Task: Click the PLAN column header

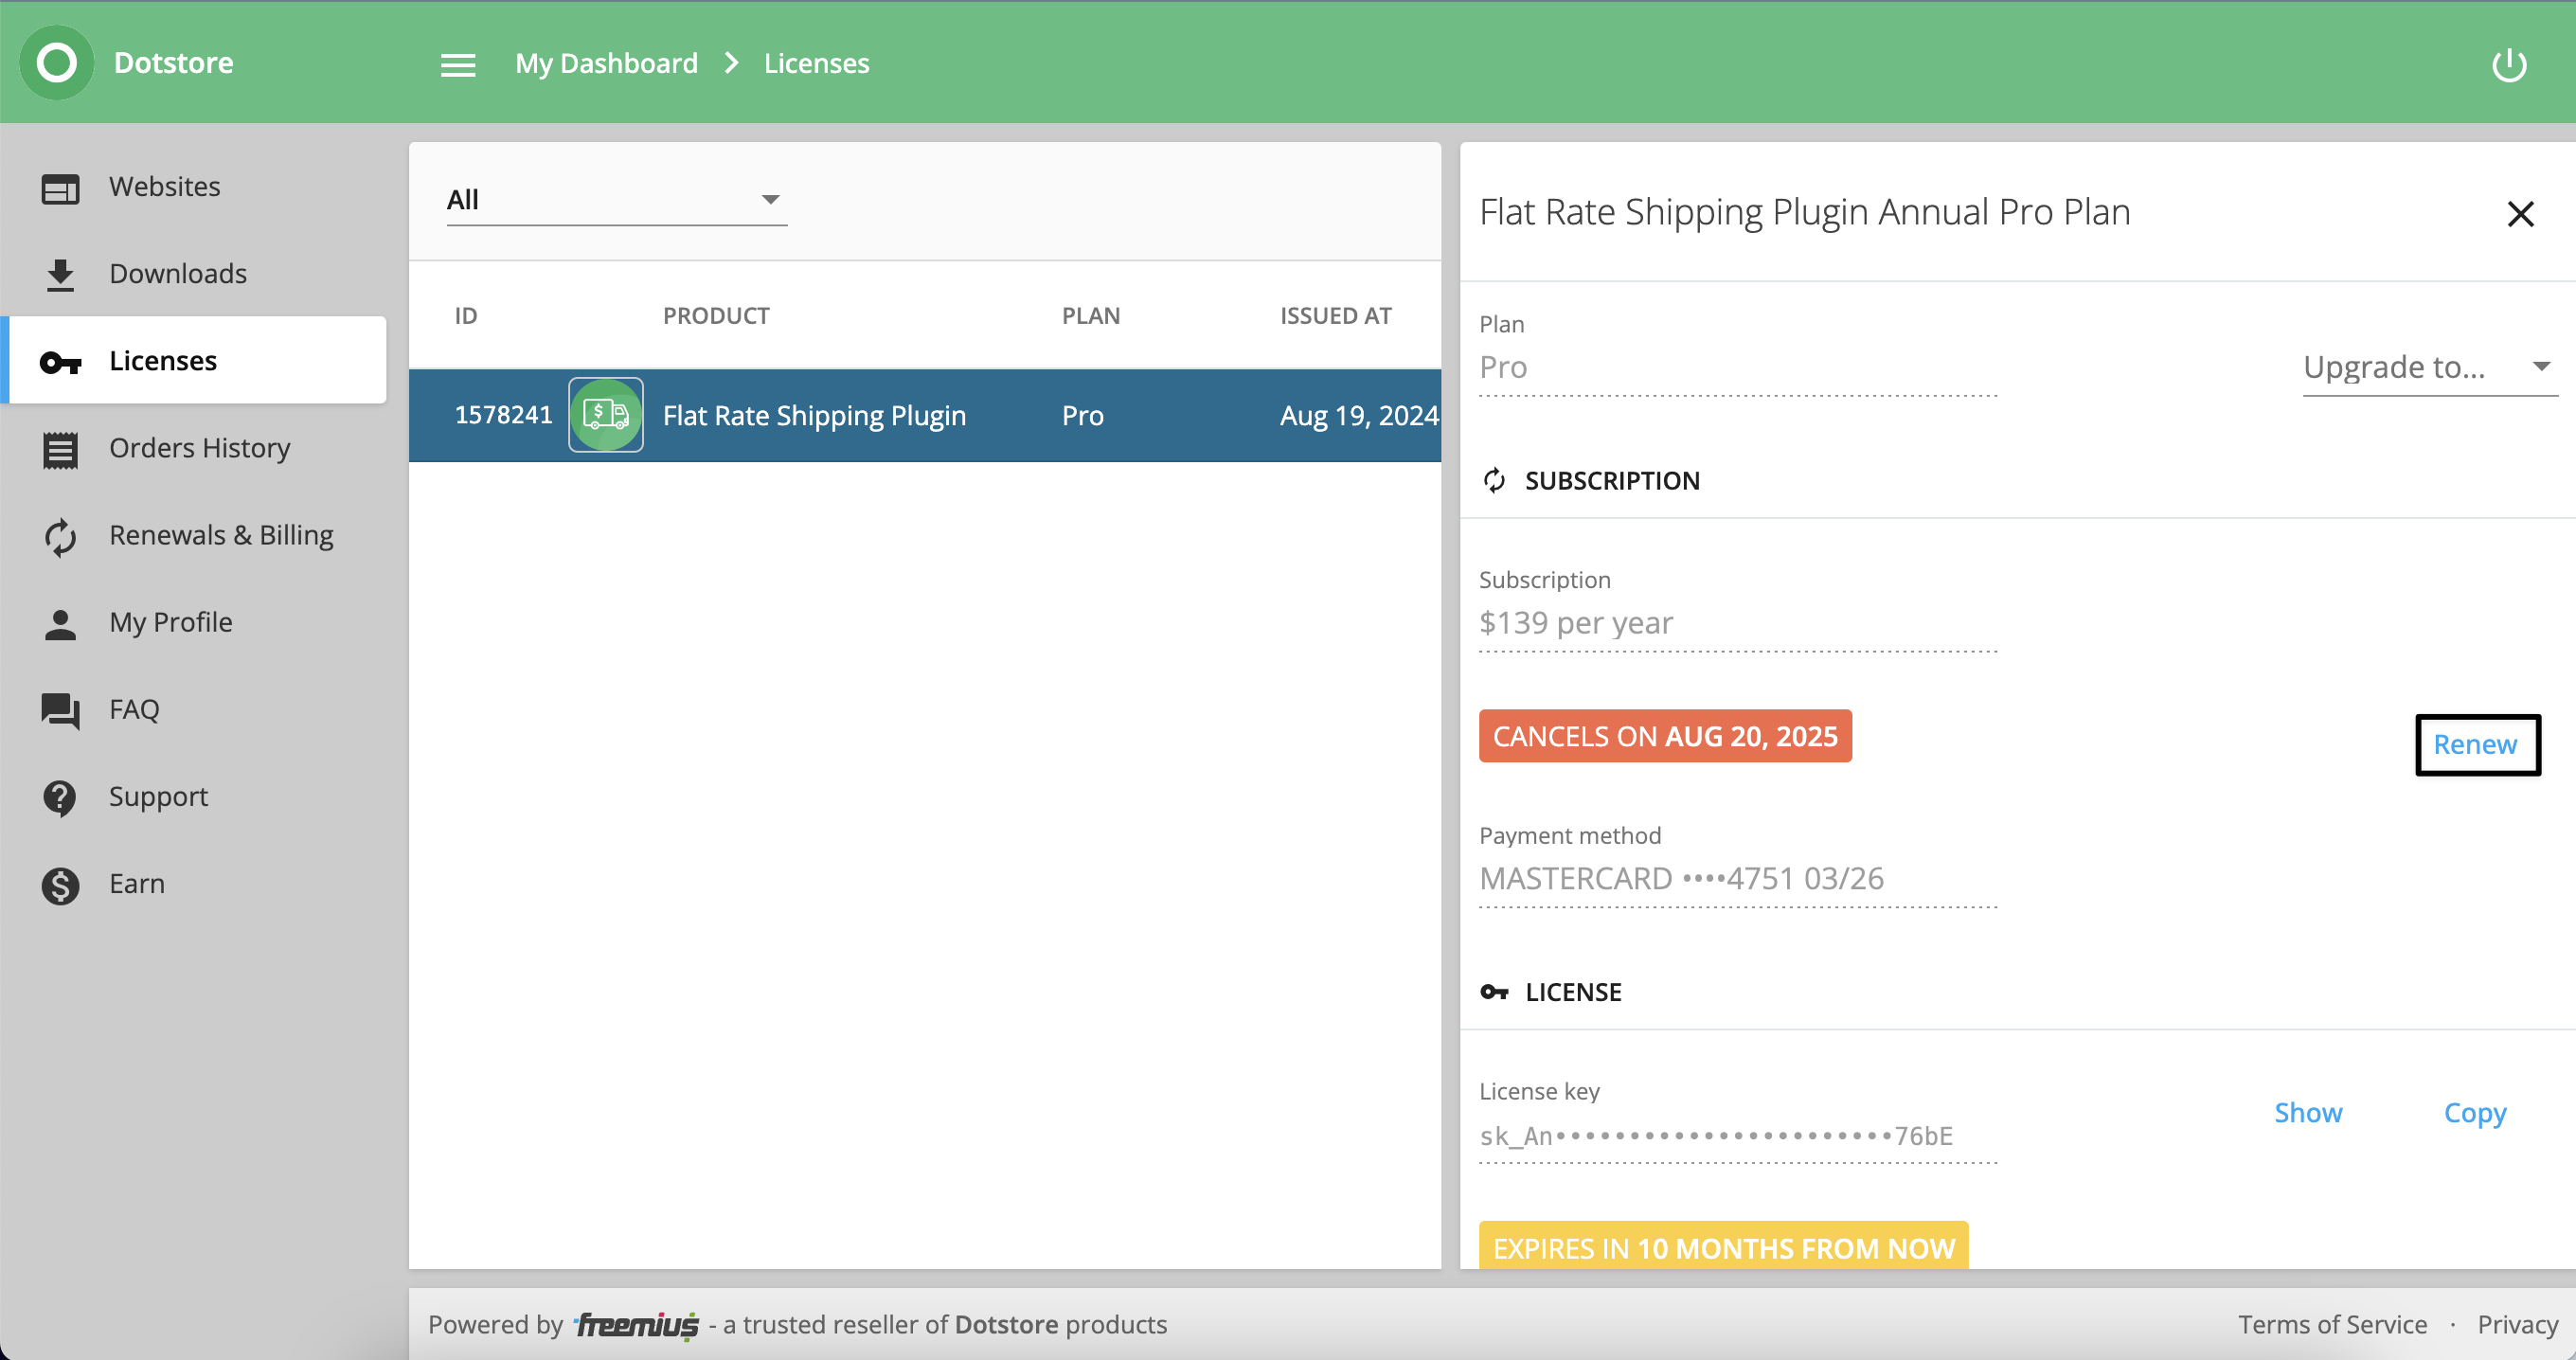Action: 1090,315
